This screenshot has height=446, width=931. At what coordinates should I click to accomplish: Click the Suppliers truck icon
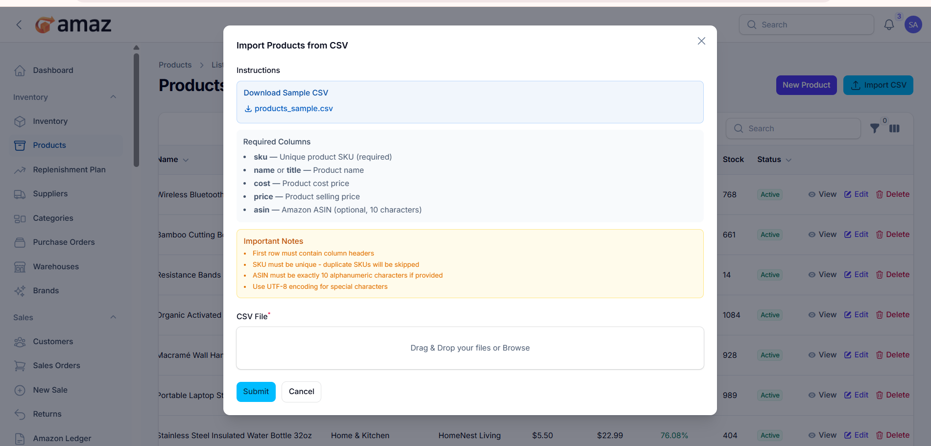[20, 194]
